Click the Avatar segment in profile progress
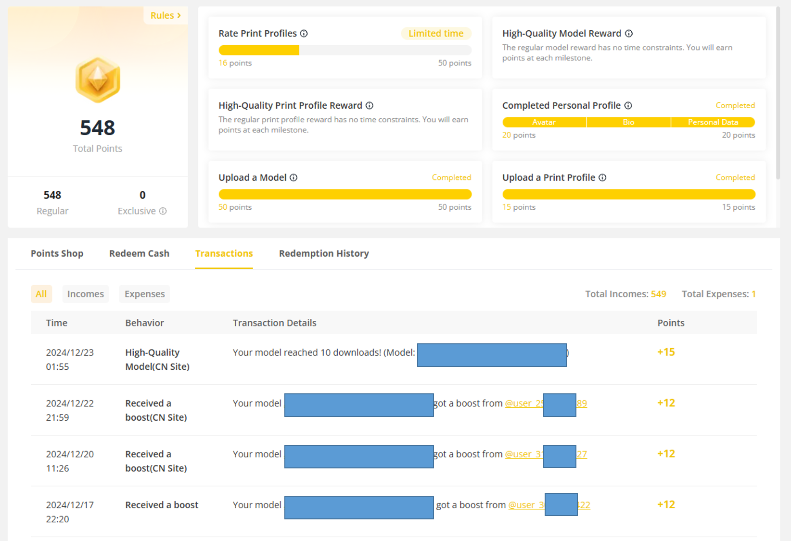The width and height of the screenshot is (791, 541). (x=544, y=122)
